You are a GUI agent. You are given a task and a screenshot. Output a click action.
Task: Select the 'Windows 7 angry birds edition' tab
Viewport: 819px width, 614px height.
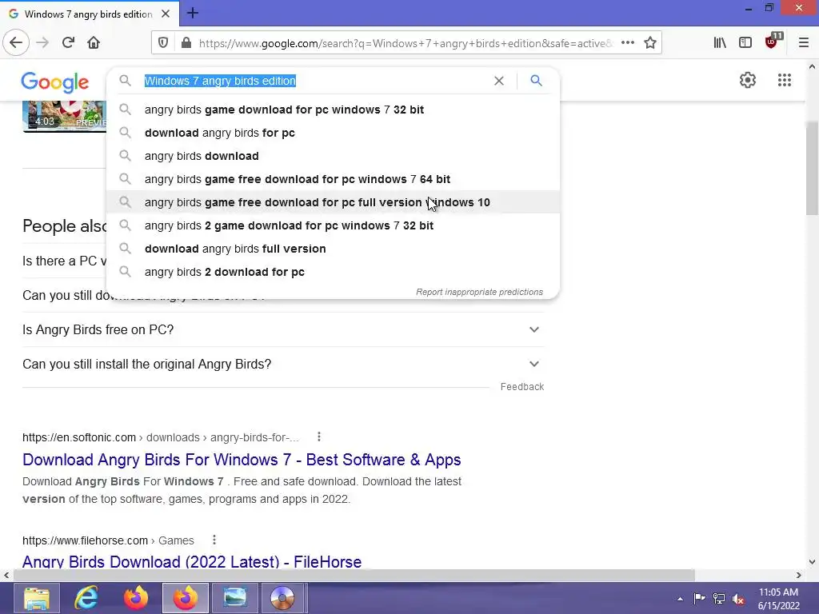tap(89, 14)
